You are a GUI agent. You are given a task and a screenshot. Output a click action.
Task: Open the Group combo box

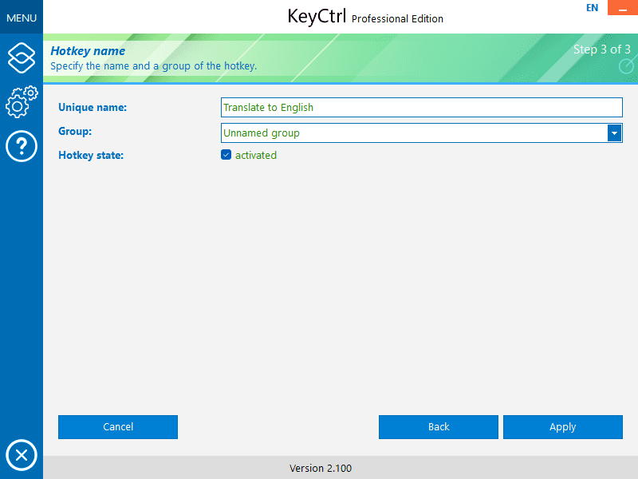(422, 133)
